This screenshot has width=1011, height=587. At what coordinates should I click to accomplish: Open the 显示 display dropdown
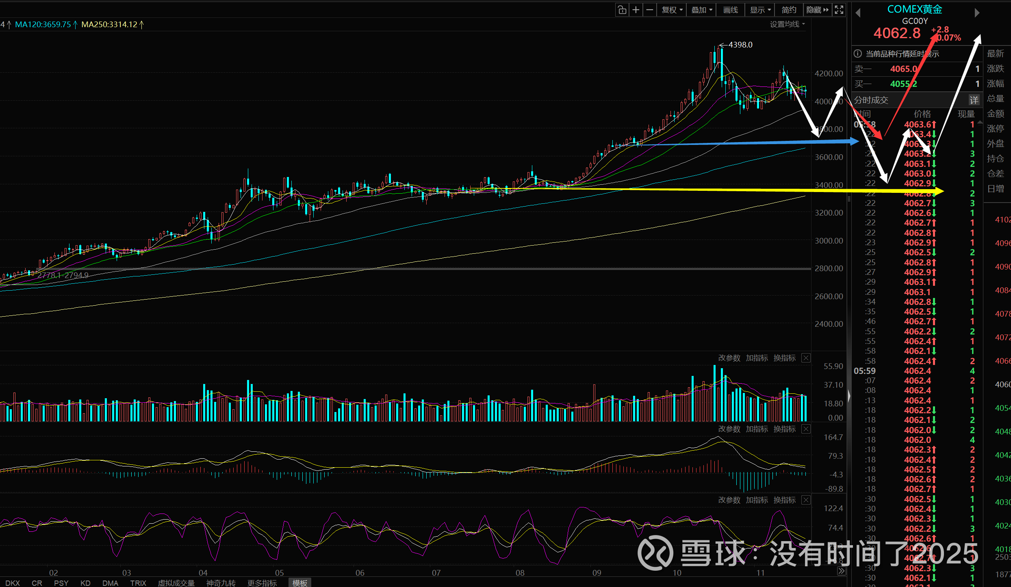(x=760, y=10)
